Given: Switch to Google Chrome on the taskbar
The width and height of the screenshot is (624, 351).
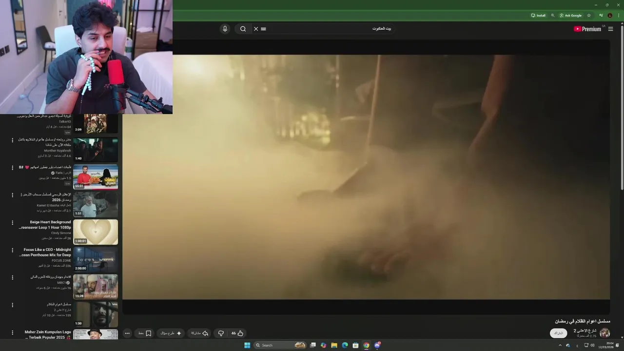Looking at the screenshot, I should (366, 345).
